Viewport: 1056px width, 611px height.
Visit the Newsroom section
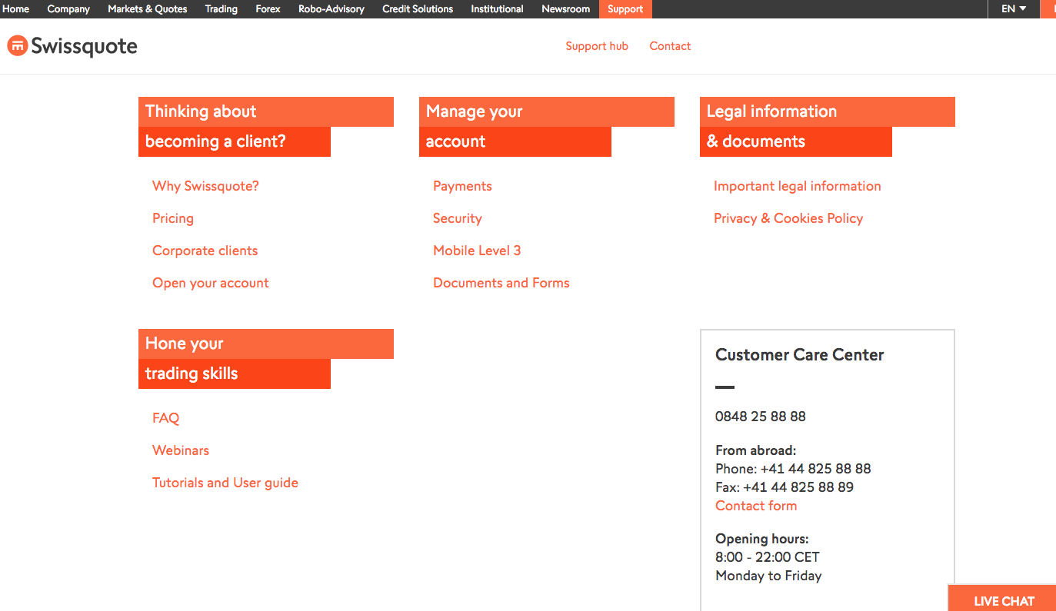[x=566, y=9]
